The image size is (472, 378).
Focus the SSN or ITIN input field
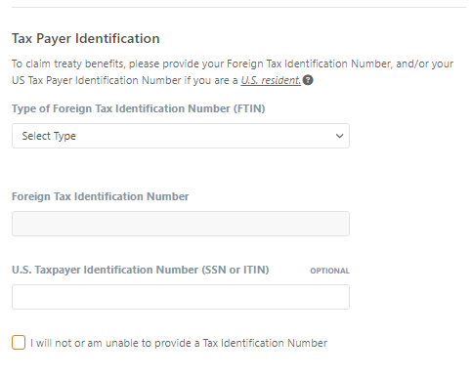(181, 297)
